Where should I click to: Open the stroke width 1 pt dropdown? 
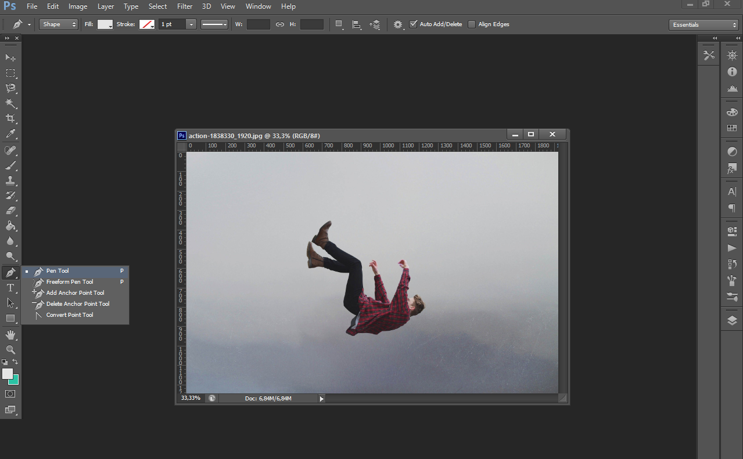(191, 24)
